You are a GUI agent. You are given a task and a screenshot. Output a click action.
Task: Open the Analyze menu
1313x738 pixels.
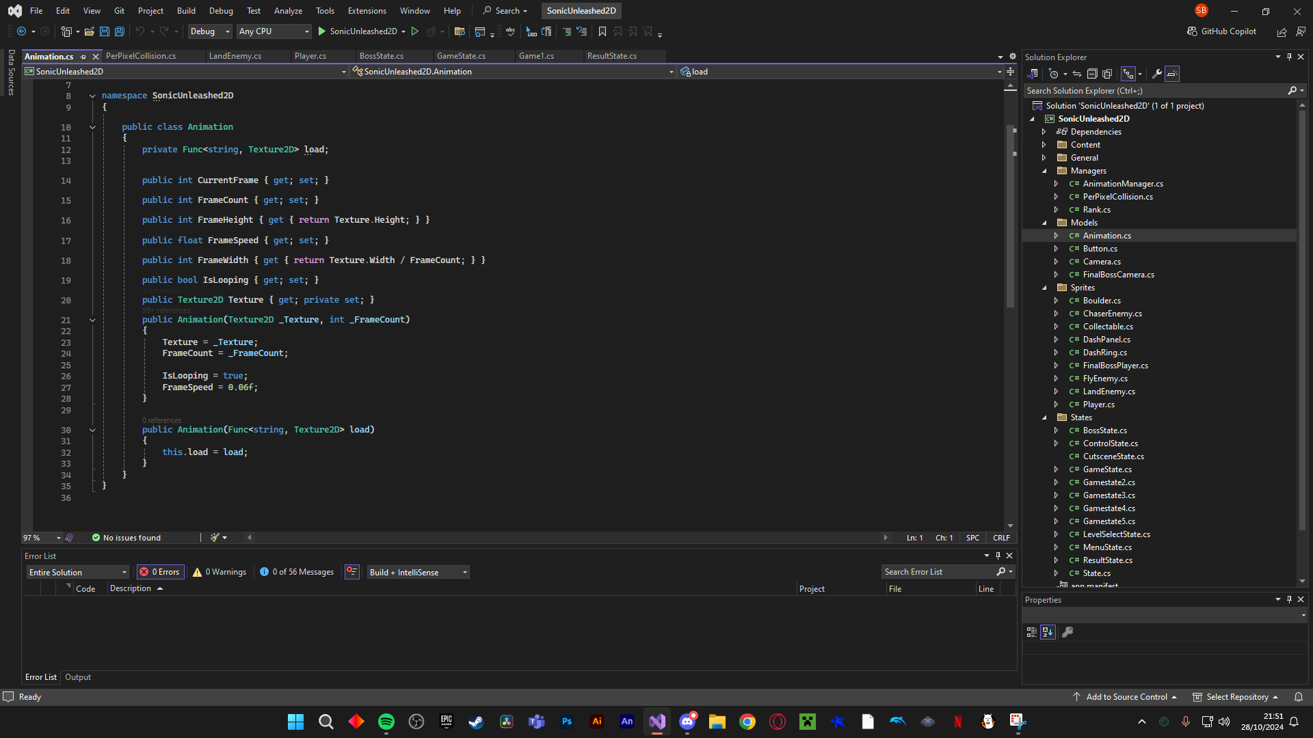pyautogui.click(x=288, y=10)
